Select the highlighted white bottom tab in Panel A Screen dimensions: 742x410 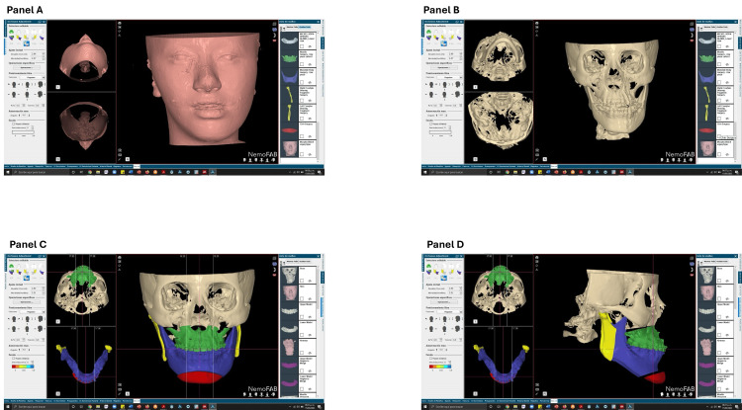[x=137, y=166]
